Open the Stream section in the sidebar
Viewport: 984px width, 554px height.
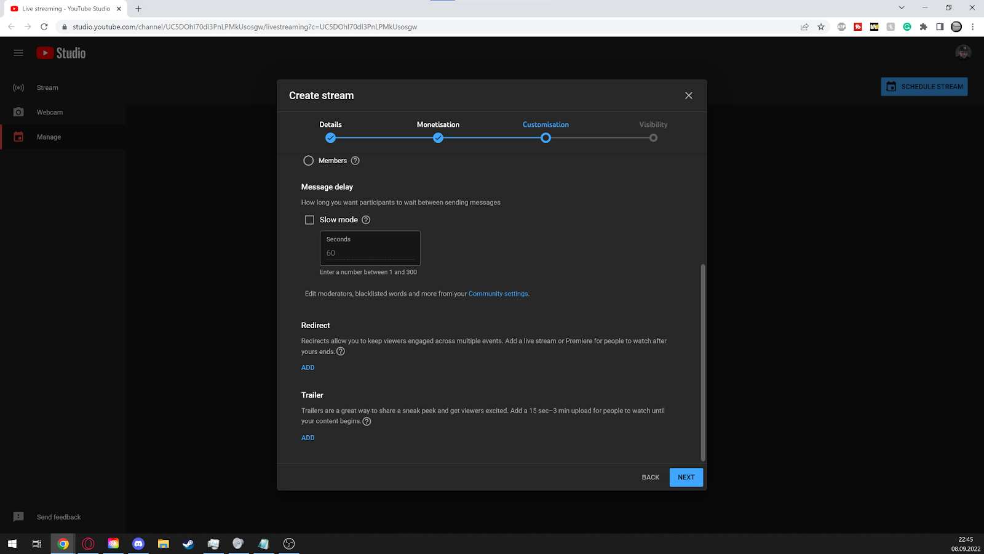tap(63, 87)
